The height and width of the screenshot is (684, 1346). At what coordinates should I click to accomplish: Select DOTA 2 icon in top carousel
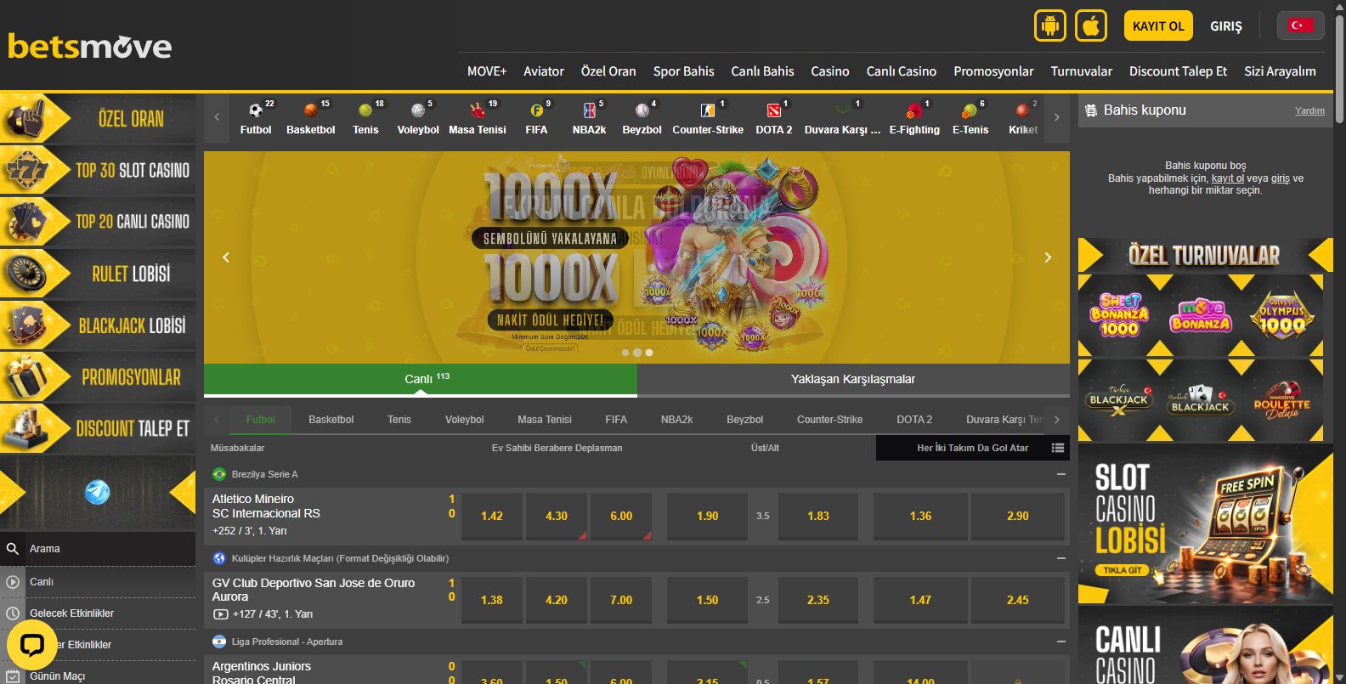(774, 118)
